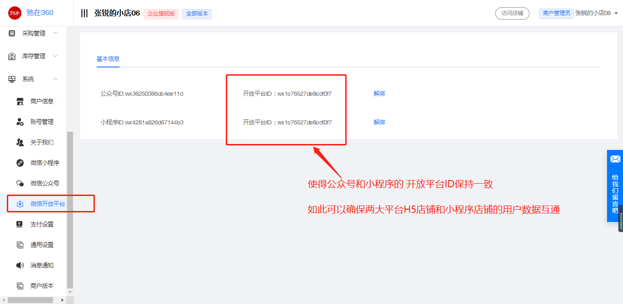Click the sidebar horizontal scrollbar thumb
The width and height of the screenshot is (623, 304).
(30, 300)
